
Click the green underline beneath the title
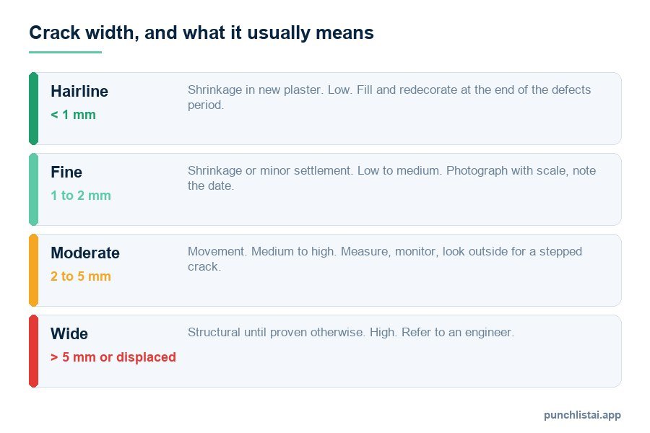point(65,52)
